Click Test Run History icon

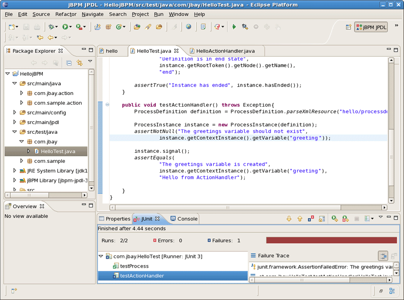(368, 219)
